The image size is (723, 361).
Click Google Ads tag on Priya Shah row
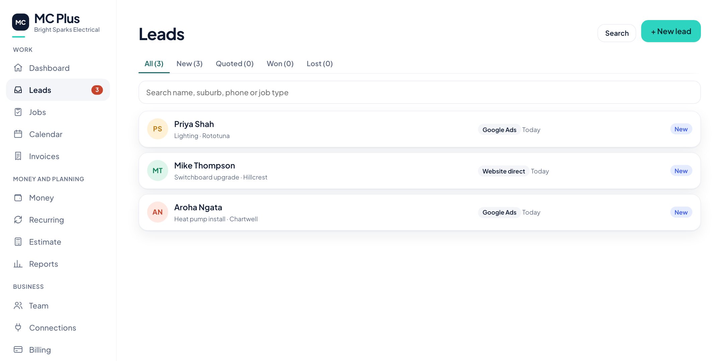tap(499, 130)
